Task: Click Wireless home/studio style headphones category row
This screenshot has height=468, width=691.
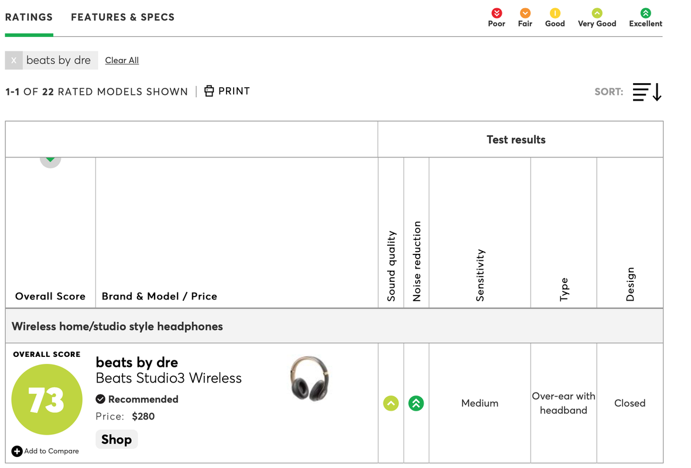Action: pos(334,326)
